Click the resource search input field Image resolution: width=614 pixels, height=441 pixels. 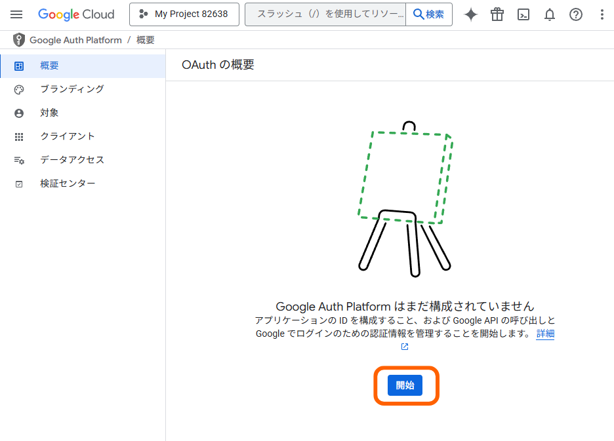(x=325, y=14)
